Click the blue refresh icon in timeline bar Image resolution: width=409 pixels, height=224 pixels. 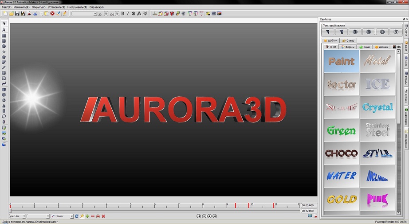77,216
